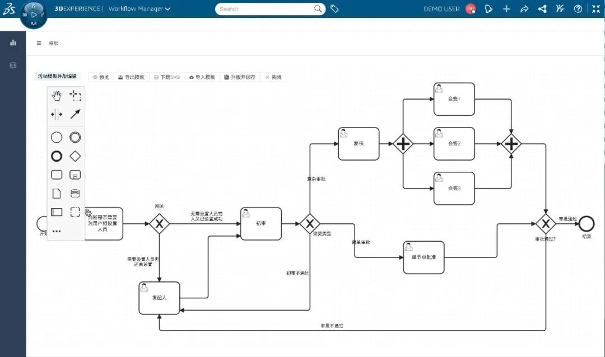Activate the create/remove space tool
The width and height of the screenshot is (605, 357).
(57, 115)
